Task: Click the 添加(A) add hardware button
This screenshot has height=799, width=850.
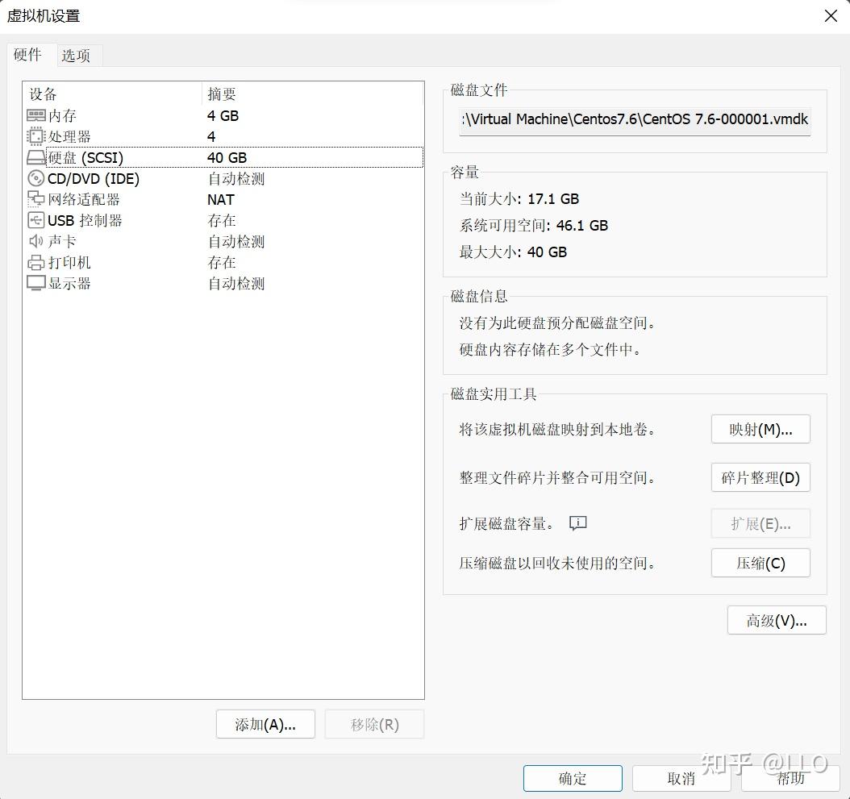Action: coord(265,724)
